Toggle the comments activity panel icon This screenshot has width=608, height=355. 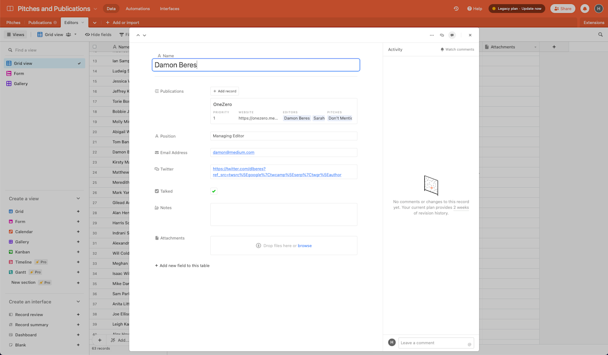click(x=452, y=35)
